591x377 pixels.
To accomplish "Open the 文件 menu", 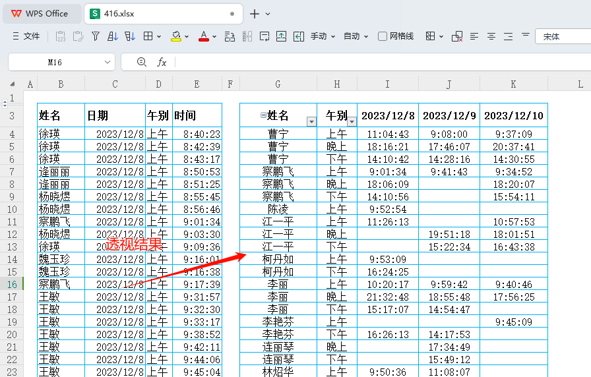I will click(x=26, y=36).
